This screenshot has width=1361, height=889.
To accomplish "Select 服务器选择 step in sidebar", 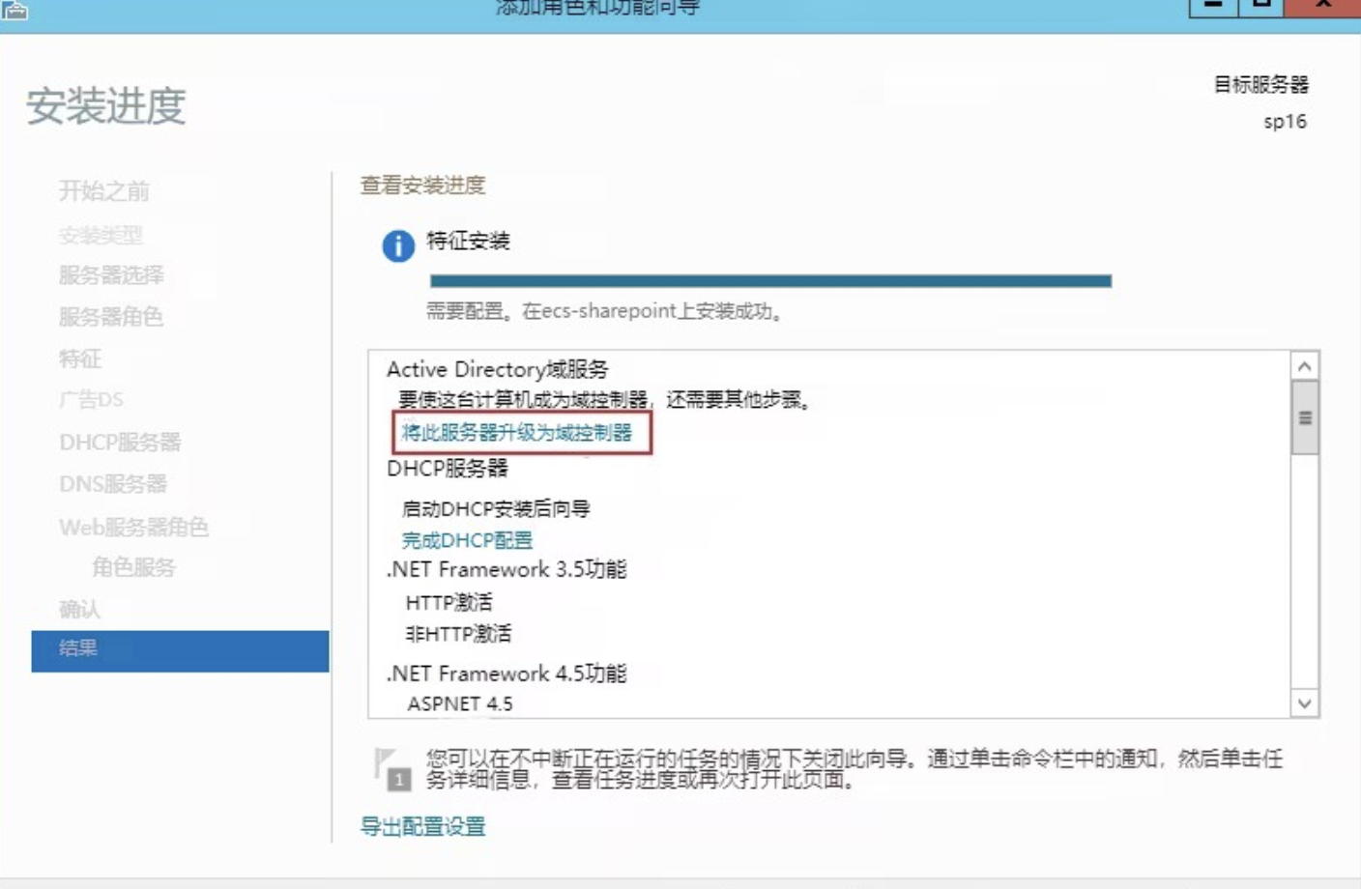I will [x=111, y=275].
